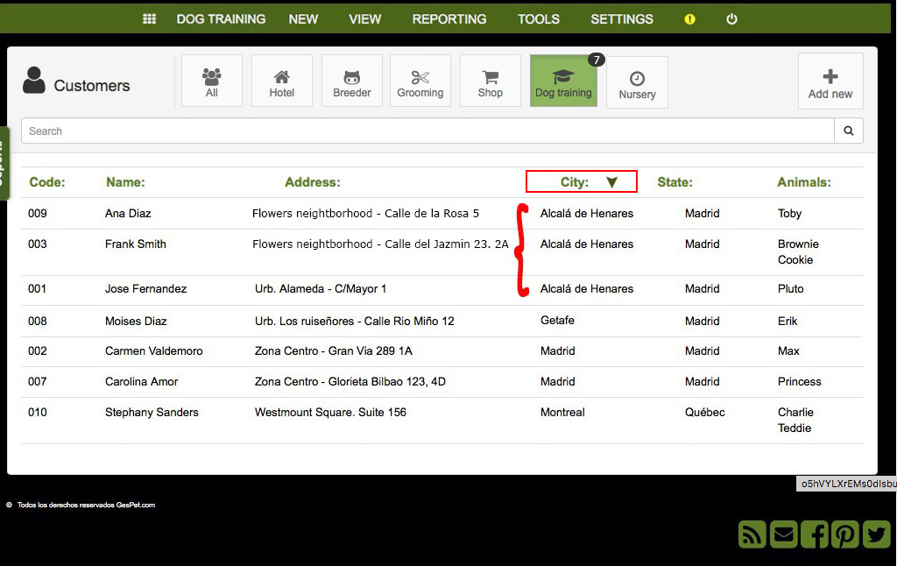Open the apps grid icon in top bar
The width and height of the screenshot is (897, 566).
pos(149,19)
